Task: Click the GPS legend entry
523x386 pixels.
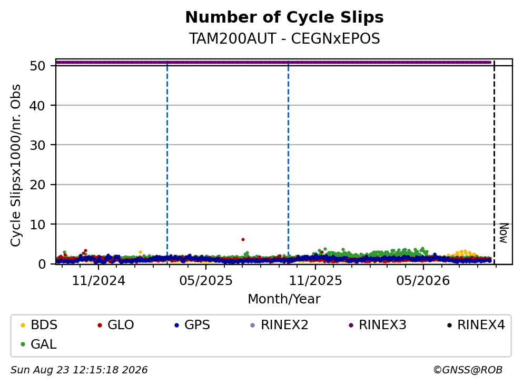Action: [x=192, y=325]
